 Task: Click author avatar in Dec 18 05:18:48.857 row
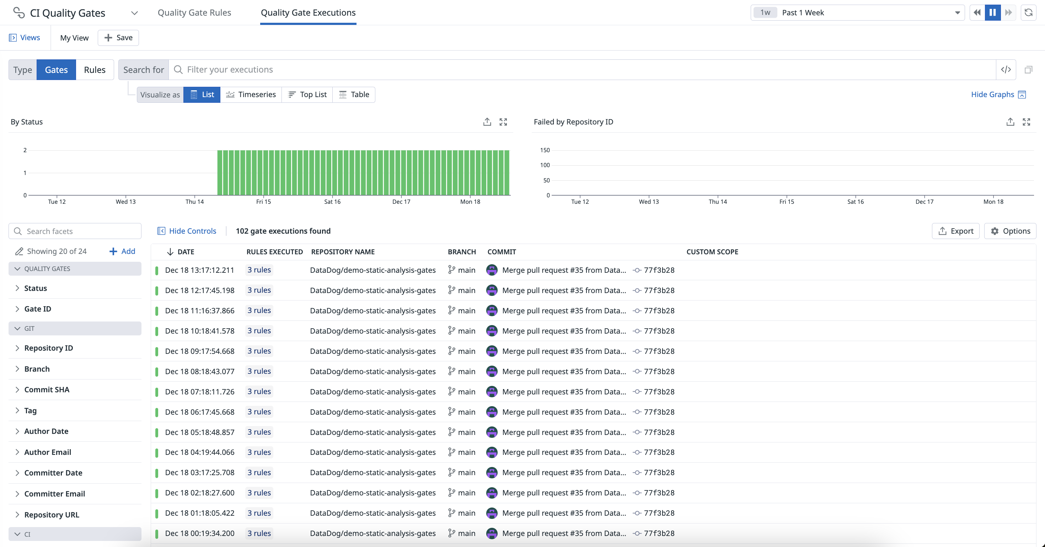pyautogui.click(x=492, y=432)
